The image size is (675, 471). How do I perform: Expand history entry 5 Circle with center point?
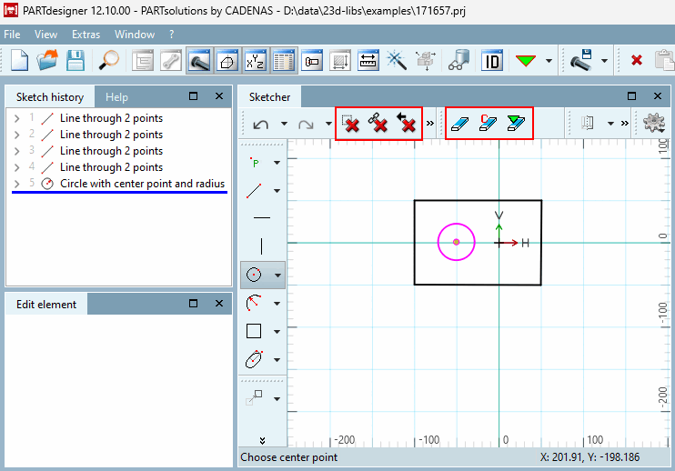(x=16, y=184)
